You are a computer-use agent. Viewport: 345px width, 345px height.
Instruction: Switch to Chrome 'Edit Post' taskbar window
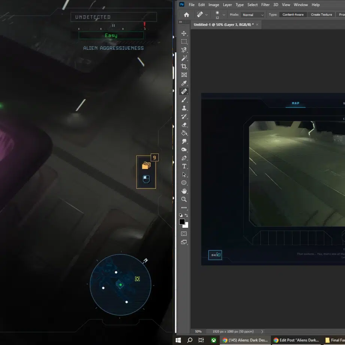pos(296,340)
